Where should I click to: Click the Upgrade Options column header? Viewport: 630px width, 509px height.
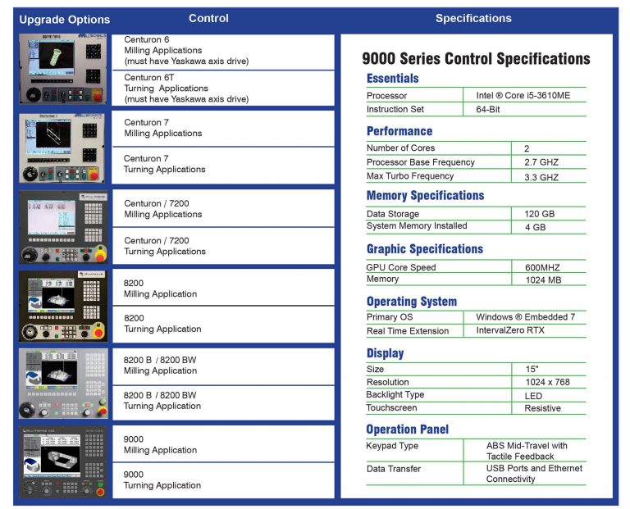[x=65, y=20]
